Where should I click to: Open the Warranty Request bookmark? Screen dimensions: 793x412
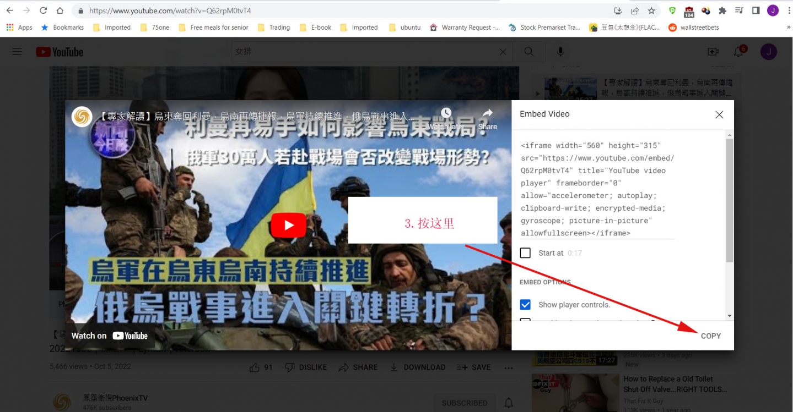click(465, 28)
